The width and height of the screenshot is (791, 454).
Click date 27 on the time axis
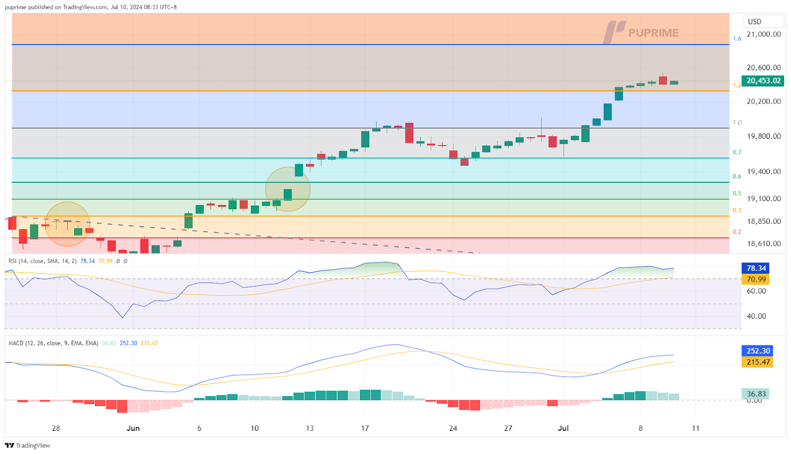pyautogui.click(x=508, y=428)
